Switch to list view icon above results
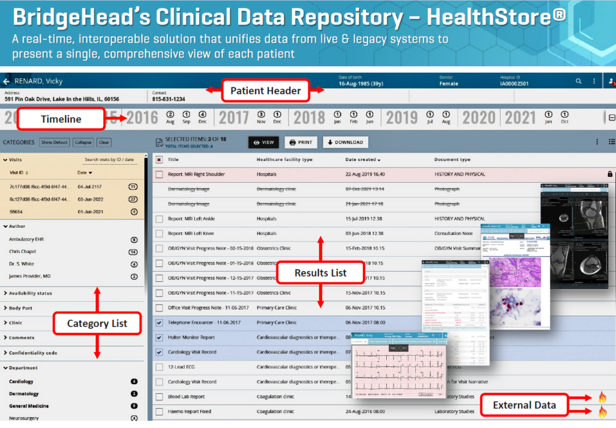 click(612, 142)
